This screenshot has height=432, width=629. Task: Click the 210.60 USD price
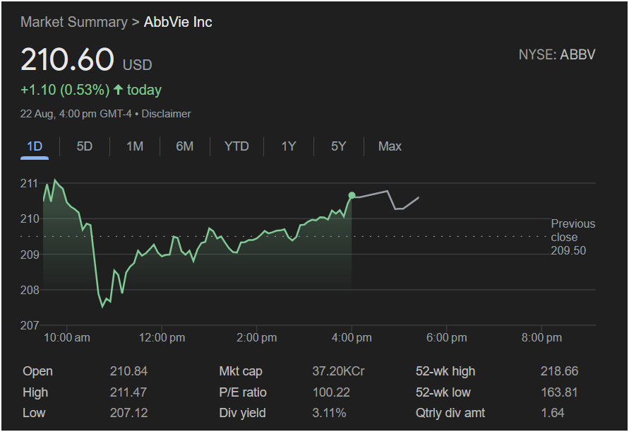[x=86, y=61]
